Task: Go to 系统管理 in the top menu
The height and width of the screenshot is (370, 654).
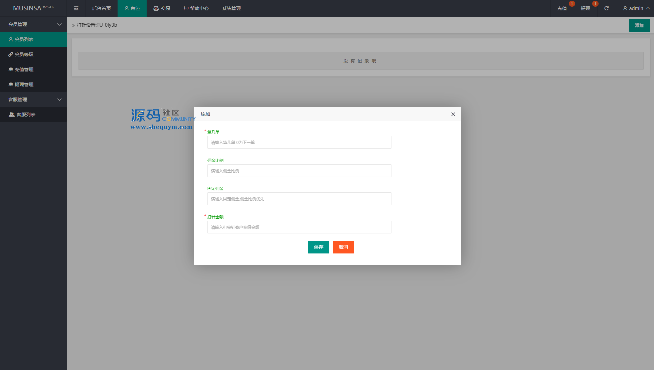Action: click(x=231, y=8)
